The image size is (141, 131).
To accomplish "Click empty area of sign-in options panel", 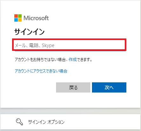I will (x=101, y=122).
